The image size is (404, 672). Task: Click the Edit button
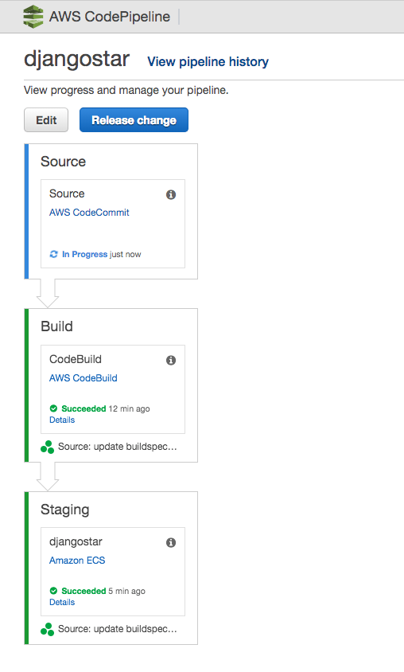(x=46, y=120)
